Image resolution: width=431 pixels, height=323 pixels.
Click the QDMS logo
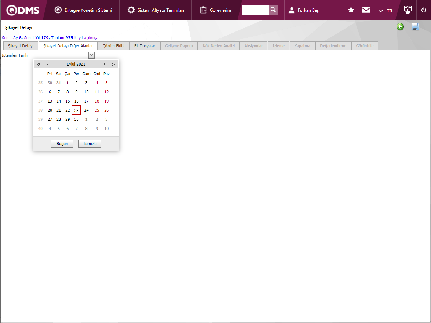(x=23, y=10)
